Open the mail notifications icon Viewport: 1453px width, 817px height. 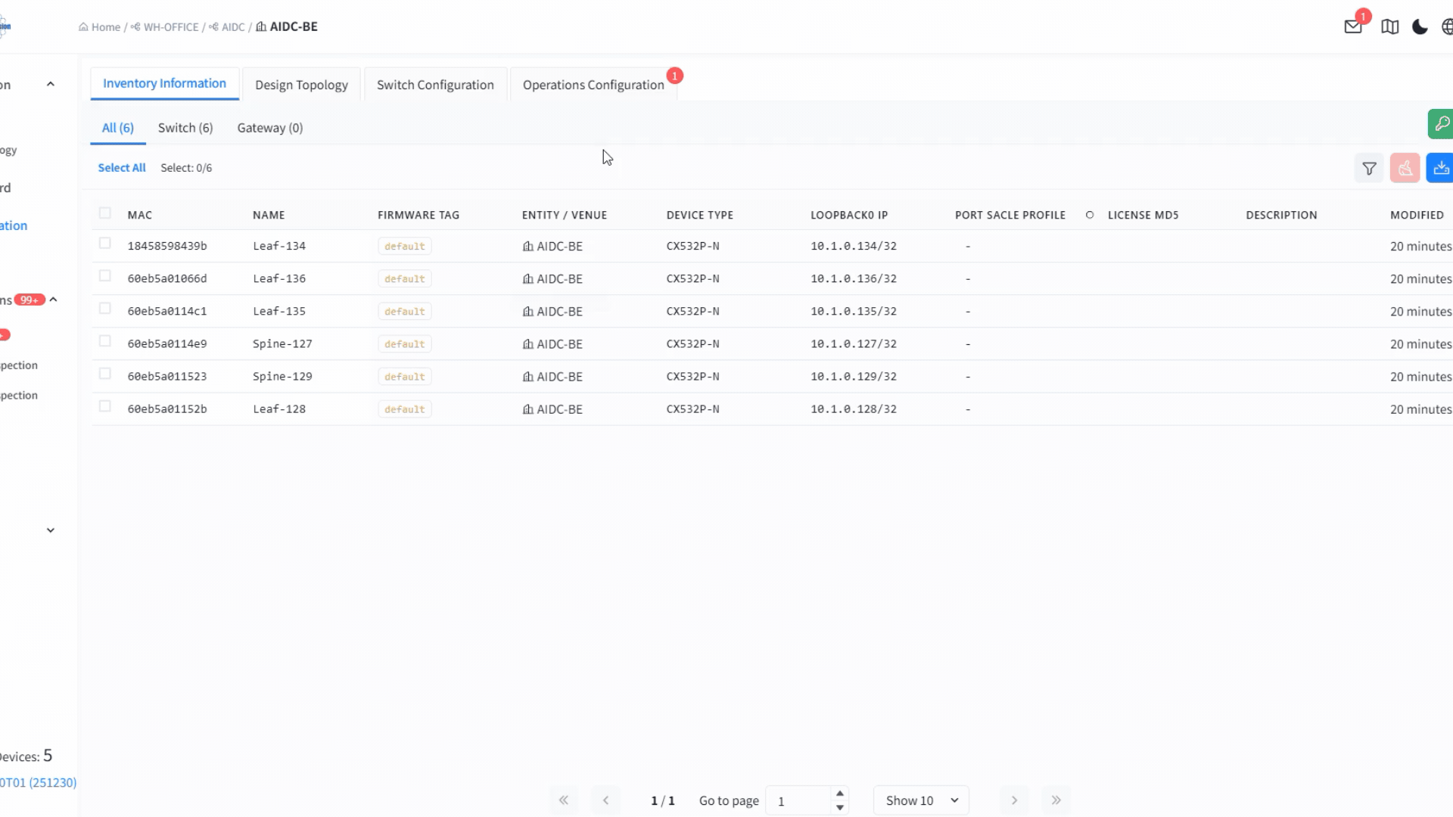click(1352, 27)
